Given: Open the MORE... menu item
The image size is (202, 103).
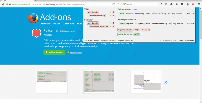Looking at the screenshot, I should [x=80, y=24].
